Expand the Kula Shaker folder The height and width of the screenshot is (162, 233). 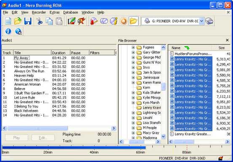point(133,93)
